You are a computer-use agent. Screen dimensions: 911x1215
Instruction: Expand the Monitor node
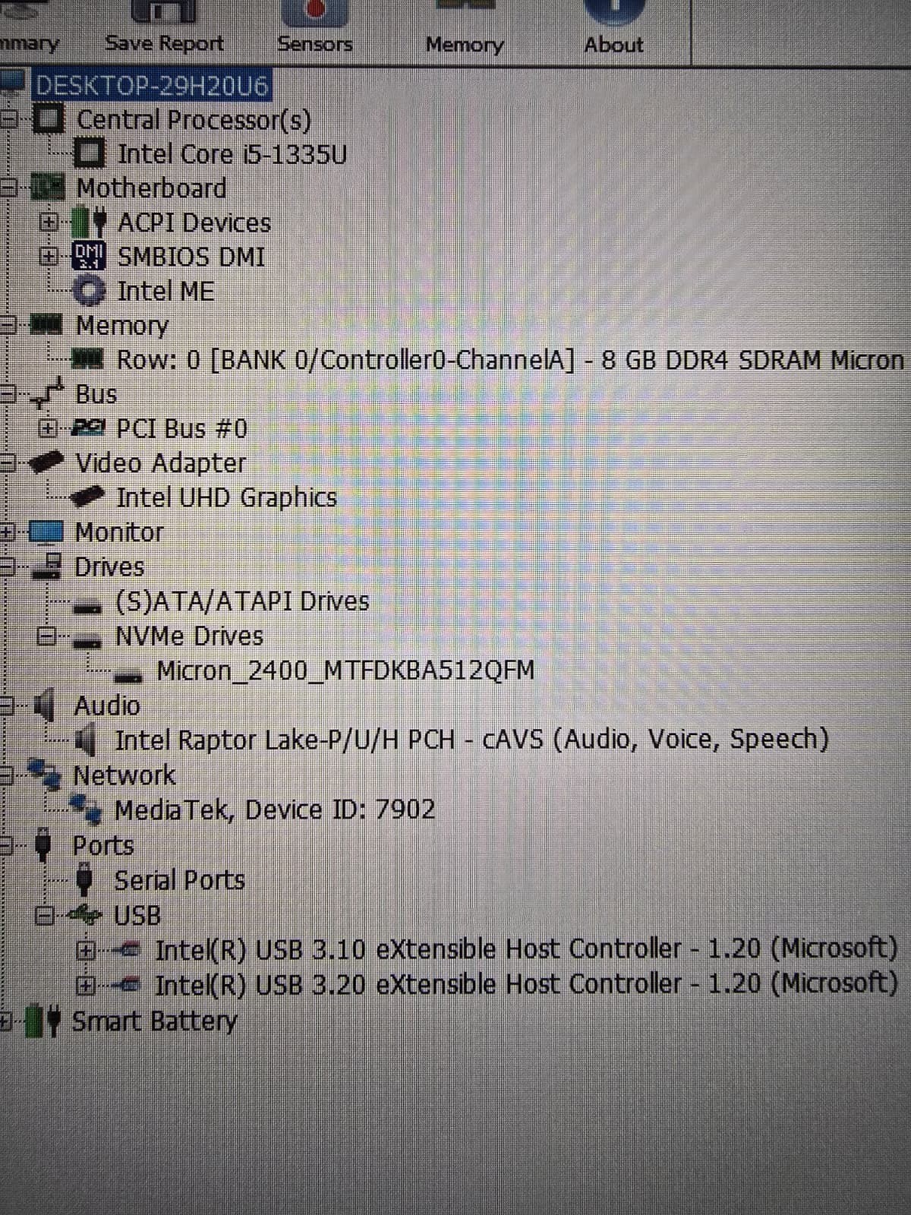8,532
